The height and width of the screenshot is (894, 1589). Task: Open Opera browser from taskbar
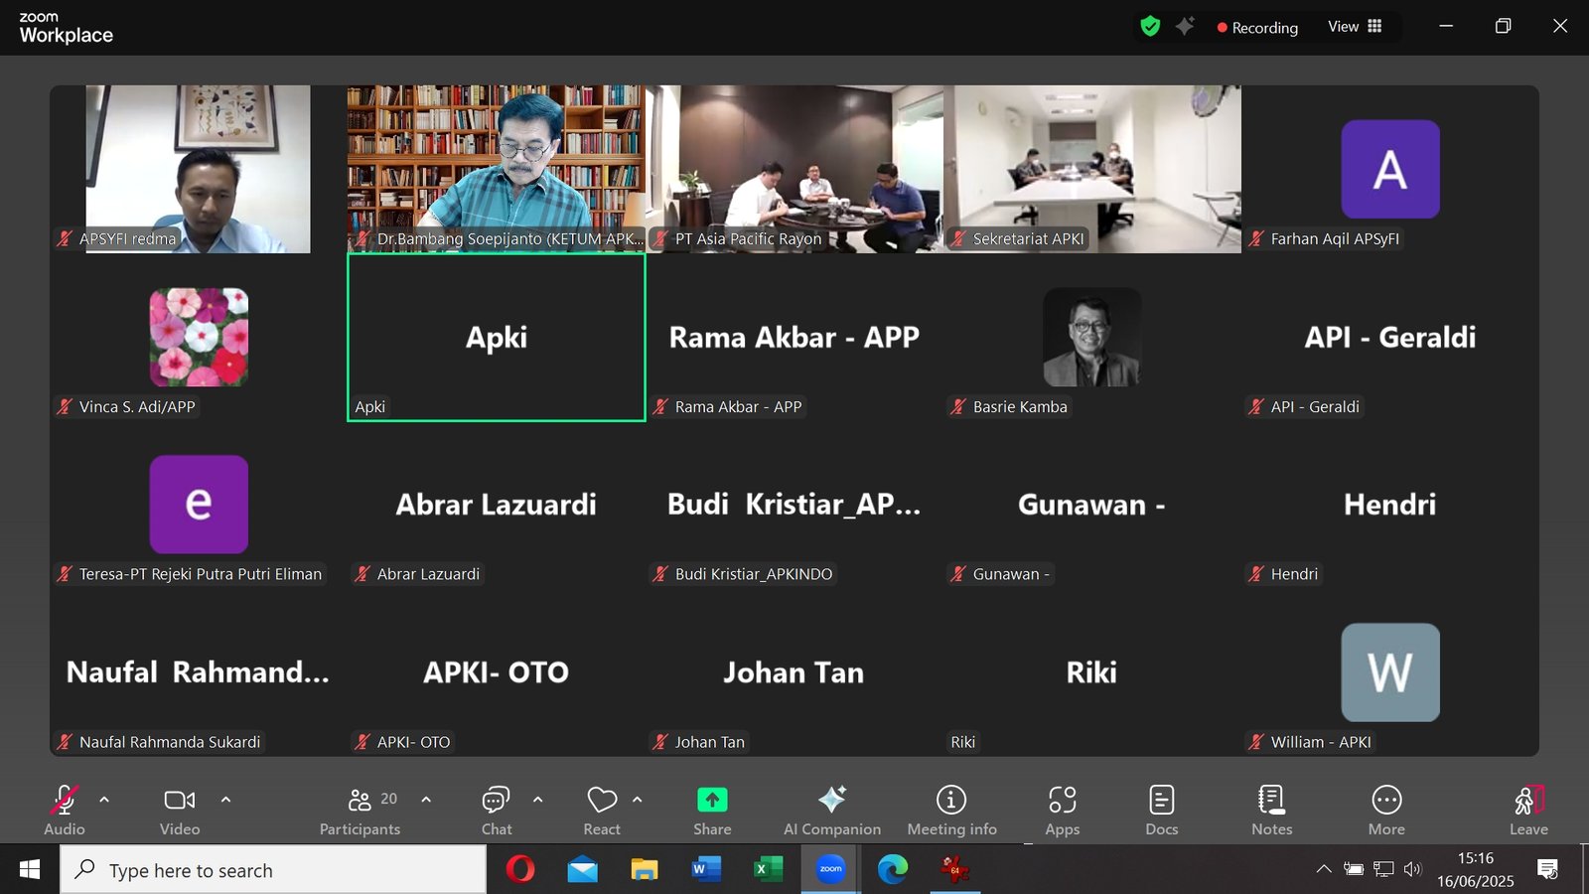click(519, 870)
